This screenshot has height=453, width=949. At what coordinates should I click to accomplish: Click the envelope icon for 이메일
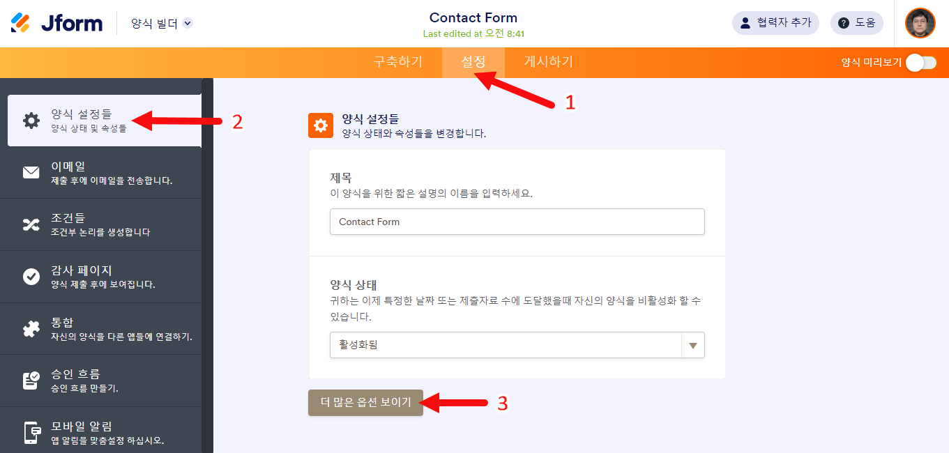click(31, 173)
